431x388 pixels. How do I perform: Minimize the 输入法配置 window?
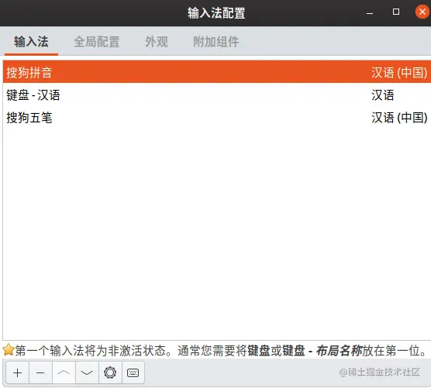(x=370, y=12)
